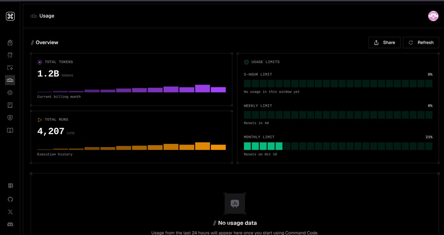Click the weekly limit progress bar
This screenshot has width=444, height=235.
(338, 115)
